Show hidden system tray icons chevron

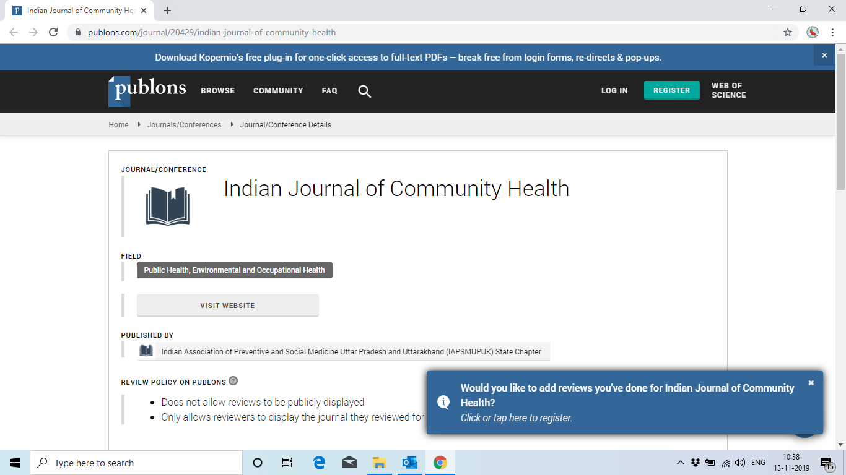(680, 463)
